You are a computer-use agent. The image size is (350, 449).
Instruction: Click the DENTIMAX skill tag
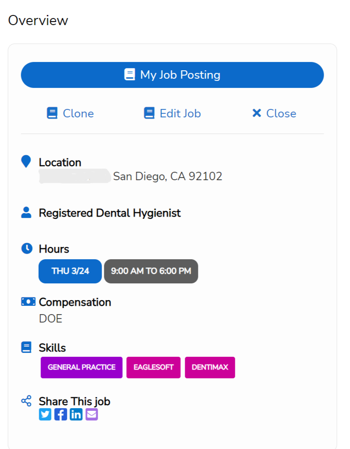tap(210, 367)
